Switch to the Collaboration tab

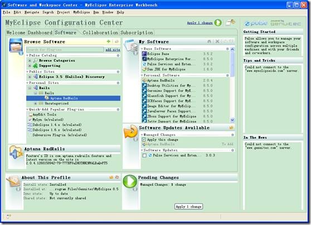click(100, 32)
